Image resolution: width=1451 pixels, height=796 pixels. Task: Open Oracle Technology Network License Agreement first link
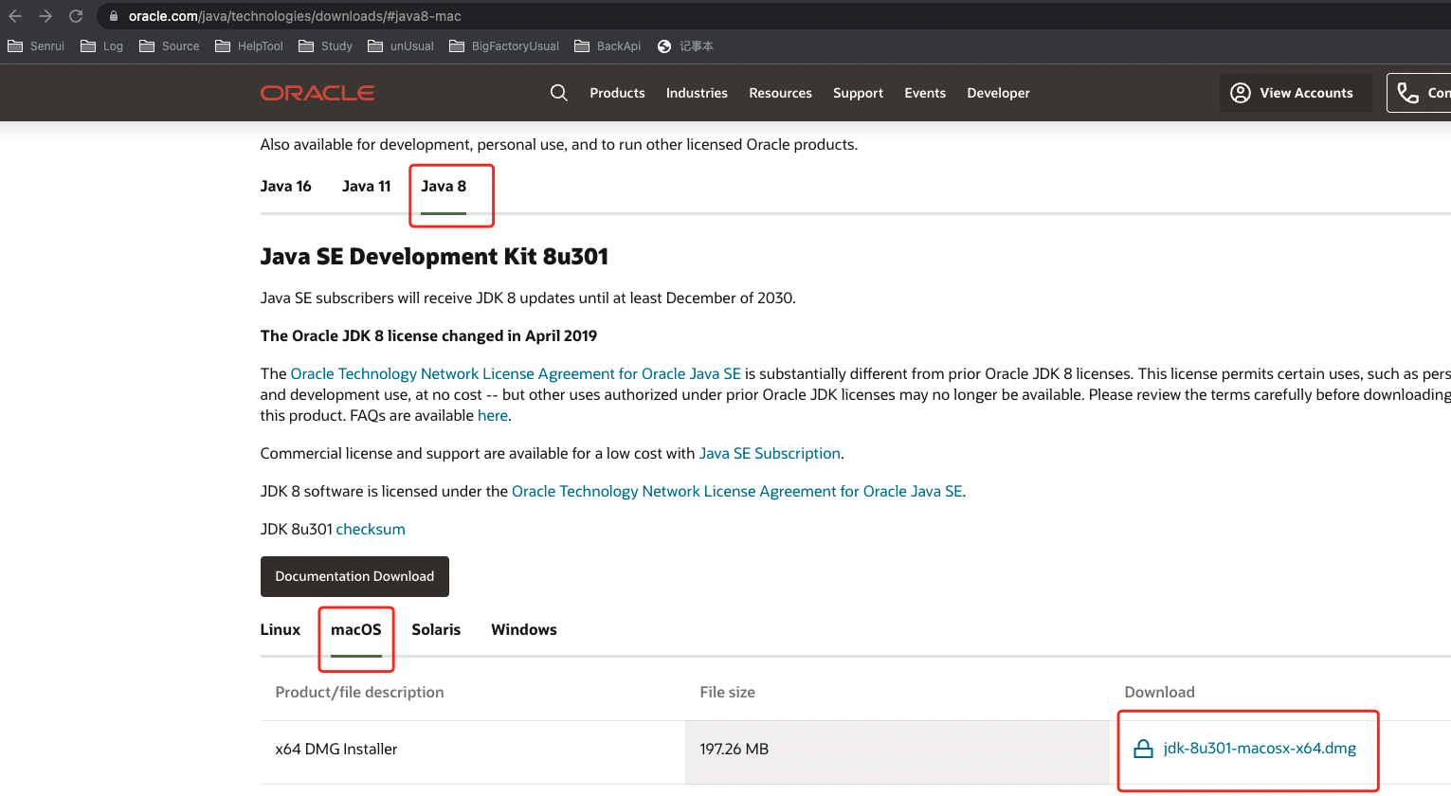pos(516,373)
